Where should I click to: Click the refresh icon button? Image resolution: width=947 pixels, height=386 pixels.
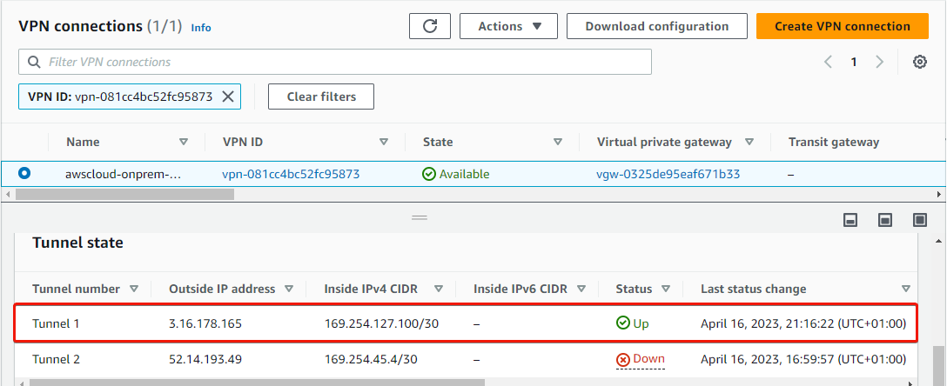430,27
